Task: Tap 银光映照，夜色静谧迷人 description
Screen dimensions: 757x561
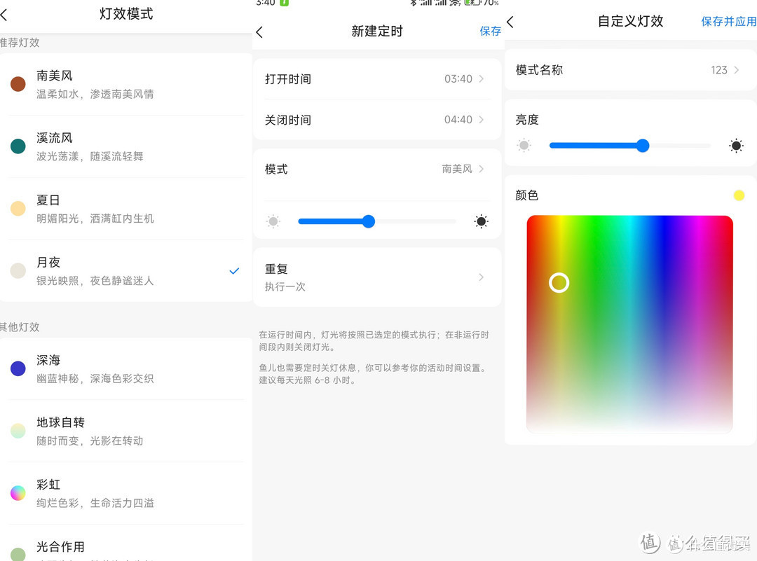Action: coord(95,281)
